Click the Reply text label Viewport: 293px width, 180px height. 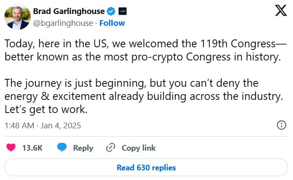(x=83, y=148)
